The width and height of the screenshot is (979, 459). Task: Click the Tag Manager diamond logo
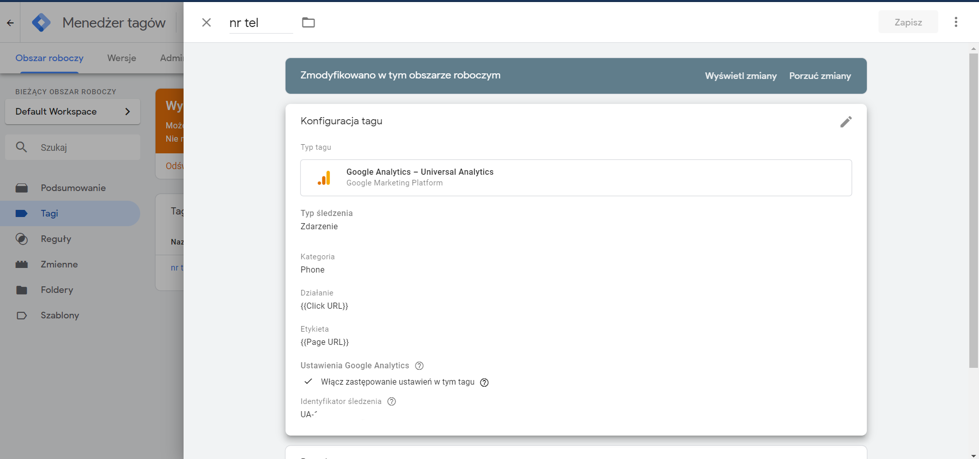(x=41, y=22)
